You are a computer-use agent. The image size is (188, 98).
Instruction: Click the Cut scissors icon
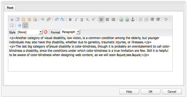[12, 19]
